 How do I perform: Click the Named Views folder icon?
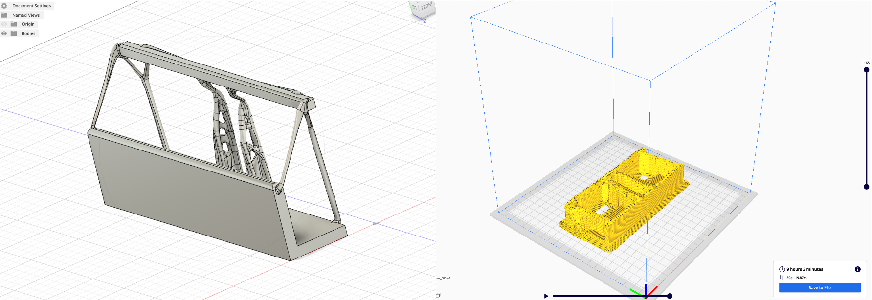[x=4, y=15]
